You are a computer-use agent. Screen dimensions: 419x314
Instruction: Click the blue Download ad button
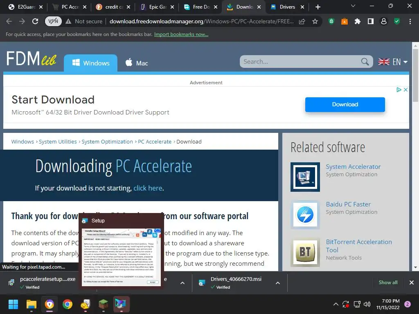tap(345, 104)
